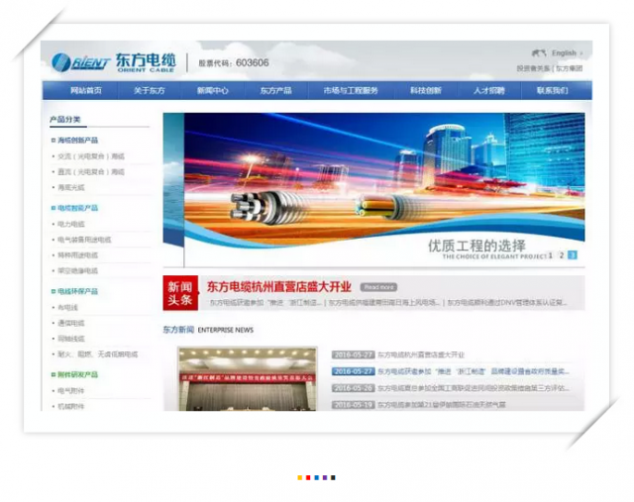Open the 投资者关系 link
Viewport: 634px width, 502px height.
point(533,68)
